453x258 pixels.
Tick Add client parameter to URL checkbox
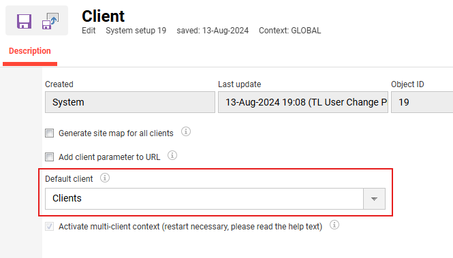[50, 157]
